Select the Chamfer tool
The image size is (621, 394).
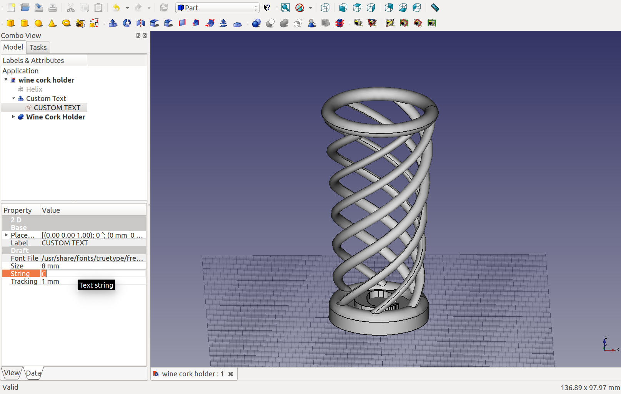(168, 23)
